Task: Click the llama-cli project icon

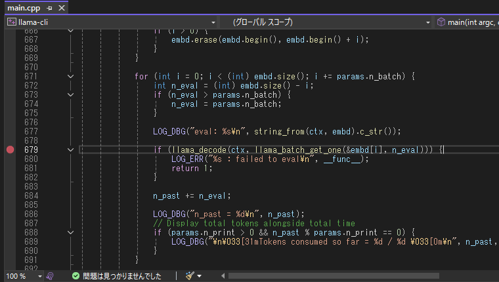Action: 11,22
